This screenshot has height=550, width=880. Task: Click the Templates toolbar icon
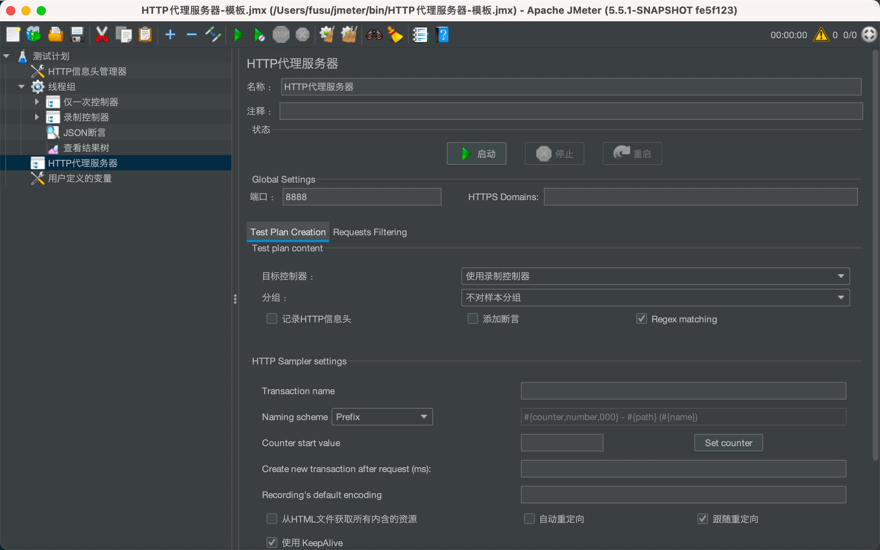tap(34, 35)
